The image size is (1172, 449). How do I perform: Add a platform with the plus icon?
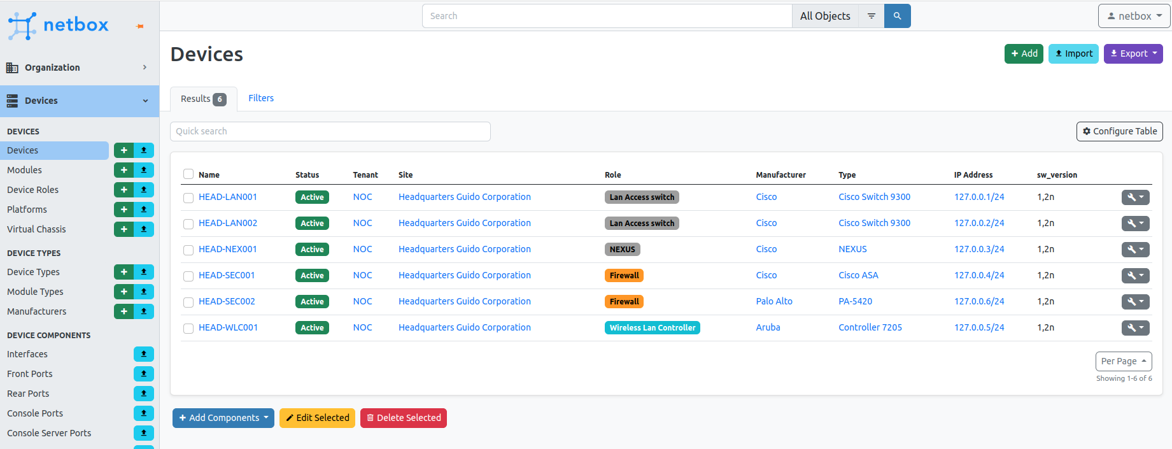coord(124,210)
